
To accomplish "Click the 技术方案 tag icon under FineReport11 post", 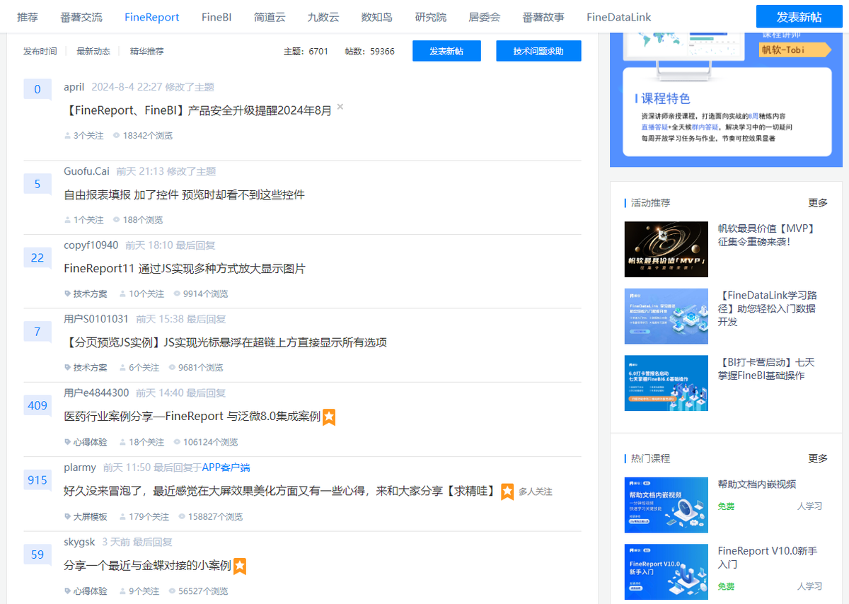I will tap(68, 294).
